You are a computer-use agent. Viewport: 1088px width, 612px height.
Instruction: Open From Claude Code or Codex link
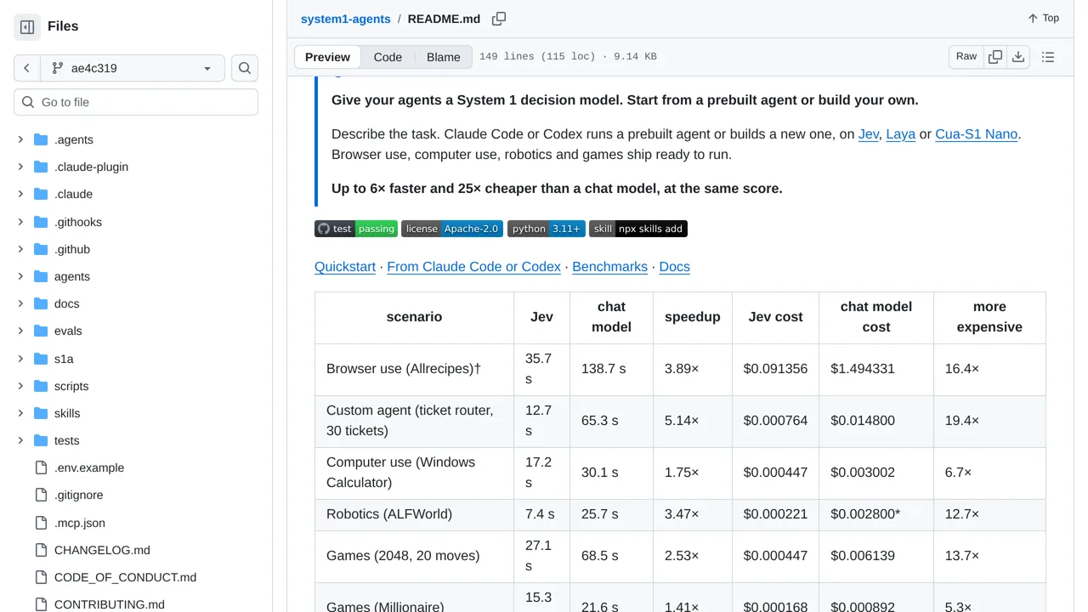coord(473,267)
